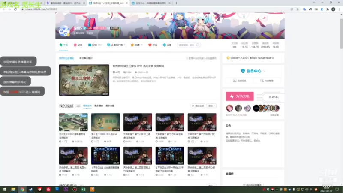
Task: Open the 合集和列表 tab
Action: coord(116,45)
